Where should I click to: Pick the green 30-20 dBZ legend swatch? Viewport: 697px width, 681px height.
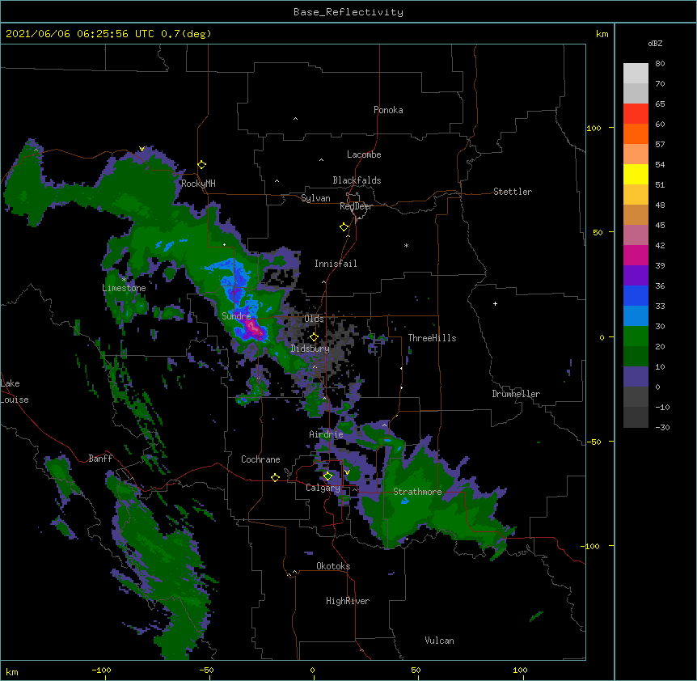(x=636, y=336)
